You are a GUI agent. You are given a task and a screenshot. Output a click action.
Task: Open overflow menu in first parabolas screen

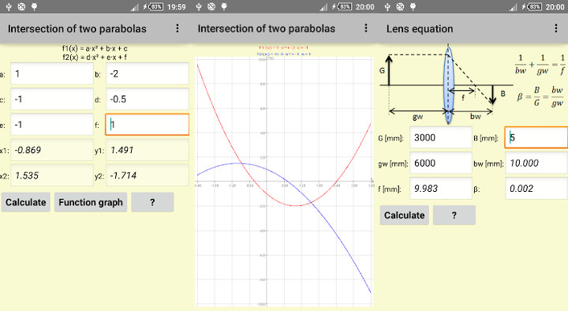tap(177, 28)
